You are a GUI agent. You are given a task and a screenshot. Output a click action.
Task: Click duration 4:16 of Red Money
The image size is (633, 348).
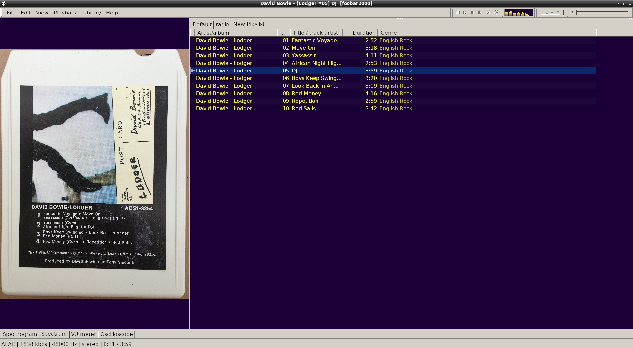pyautogui.click(x=371, y=93)
